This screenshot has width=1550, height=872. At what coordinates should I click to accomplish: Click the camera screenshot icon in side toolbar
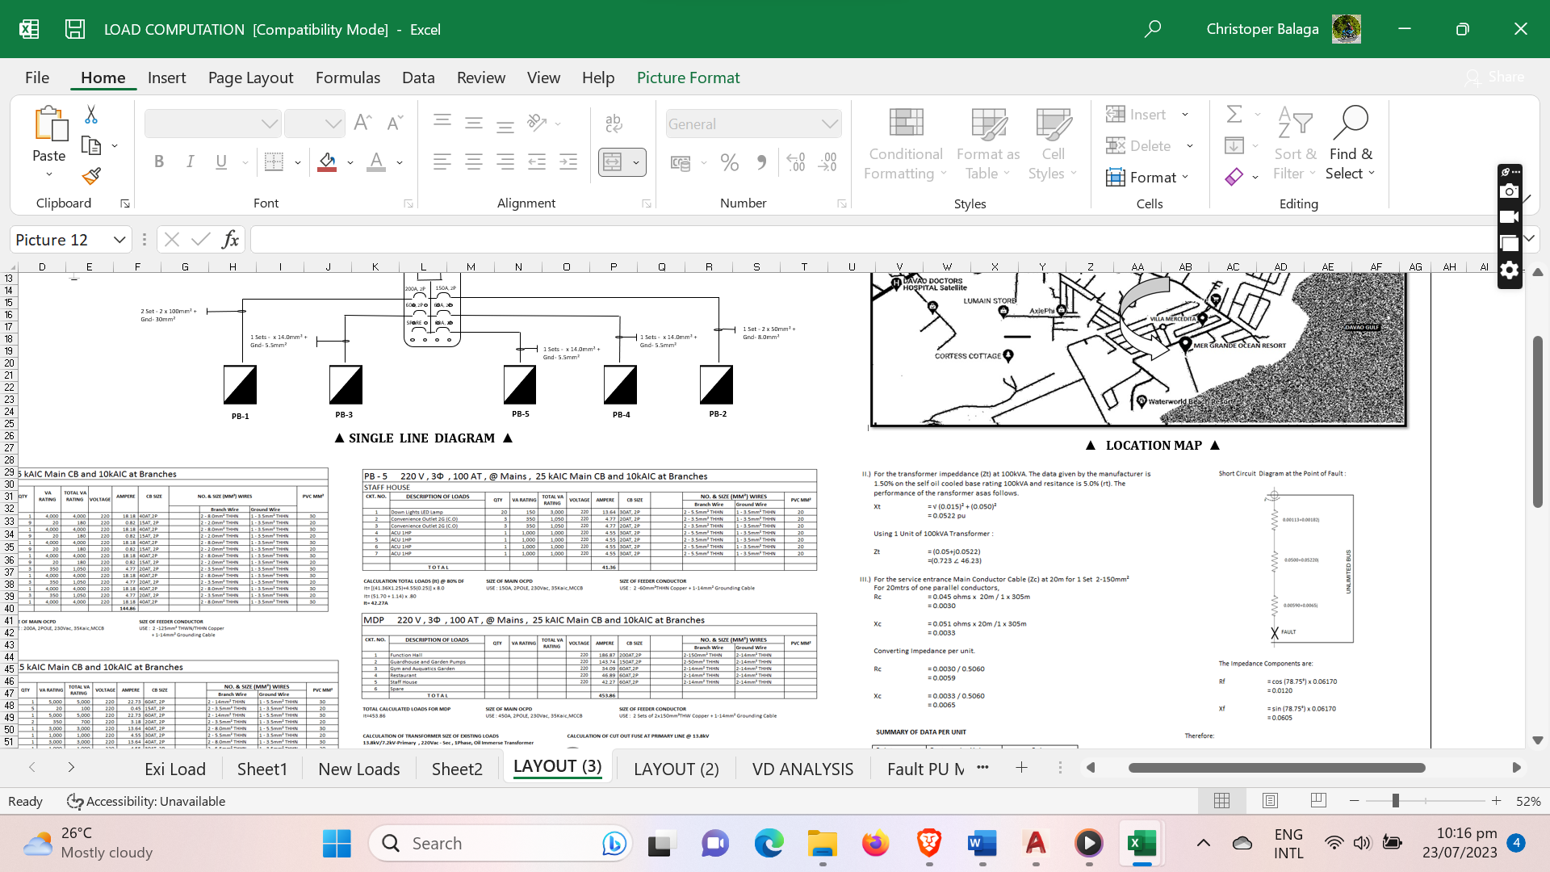(1510, 191)
